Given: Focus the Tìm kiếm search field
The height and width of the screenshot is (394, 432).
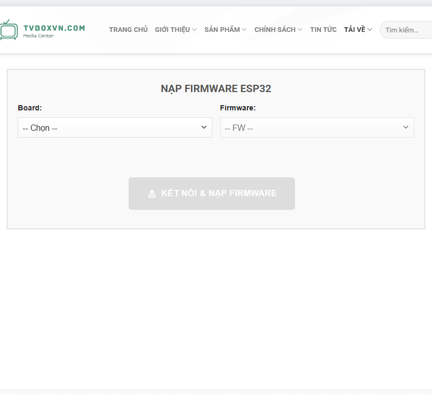Looking at the screenshot, I should point(405,30).
